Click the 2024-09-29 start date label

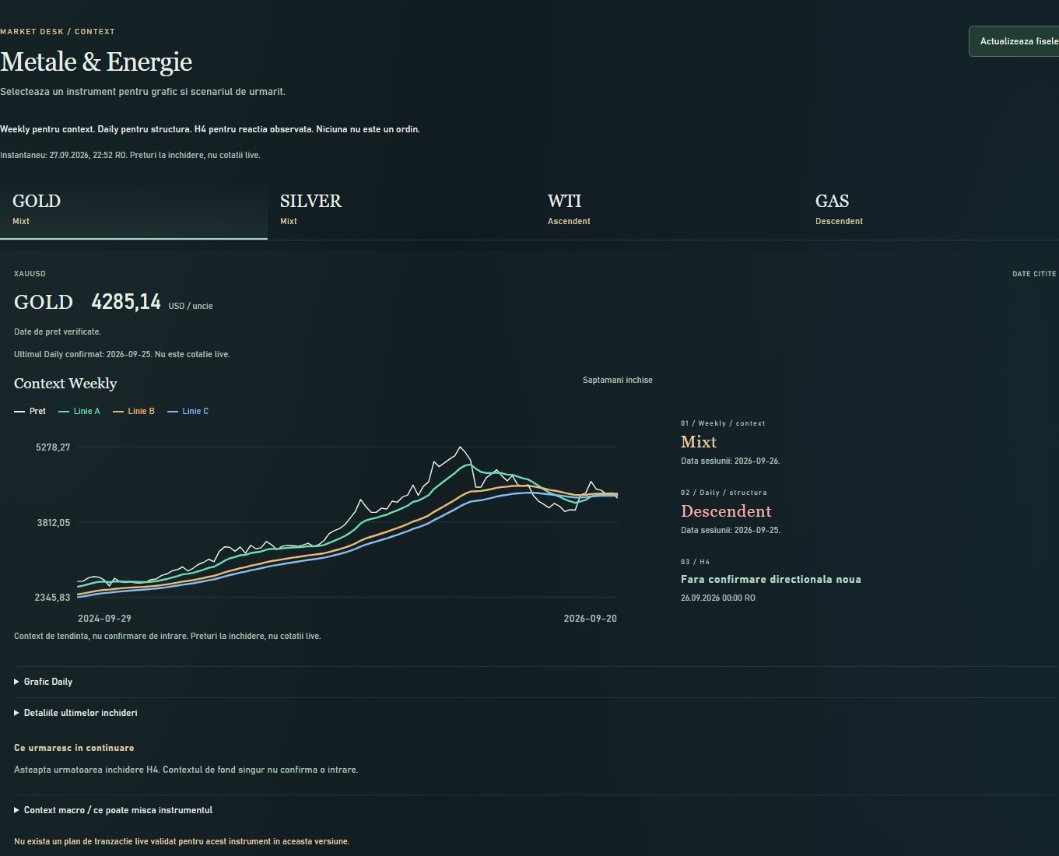pos(104,619)
